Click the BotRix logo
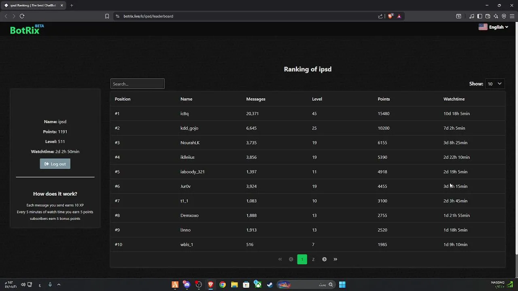The height and width of the screenshot is (291, 518). point(27,29)
